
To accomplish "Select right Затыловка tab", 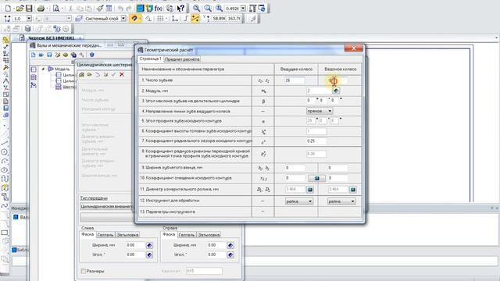I will [209, 235].
